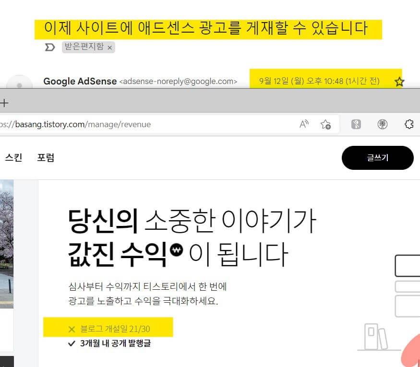Click the adsense-noreply@google.com sender address
The width and height of the screenshot is (420, 367).
[178, 82]
